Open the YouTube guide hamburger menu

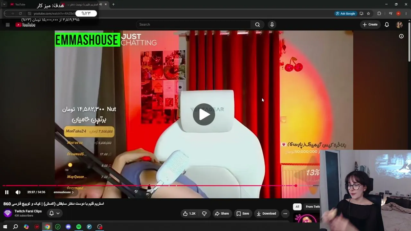click(8, 25)
